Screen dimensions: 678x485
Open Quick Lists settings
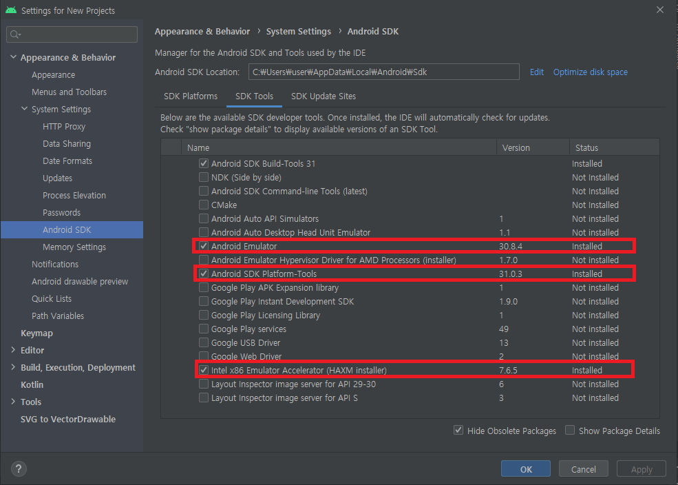[x=52, y=299]
